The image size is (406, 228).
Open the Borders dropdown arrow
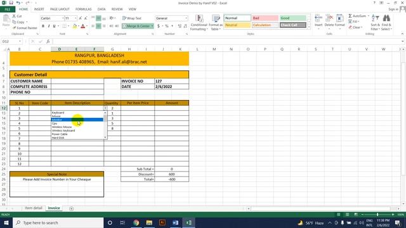click(x=69, y=26)
